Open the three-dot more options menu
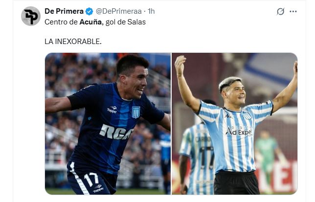The width and height of the screenshot is (315, 202). [x=293, y=11]
